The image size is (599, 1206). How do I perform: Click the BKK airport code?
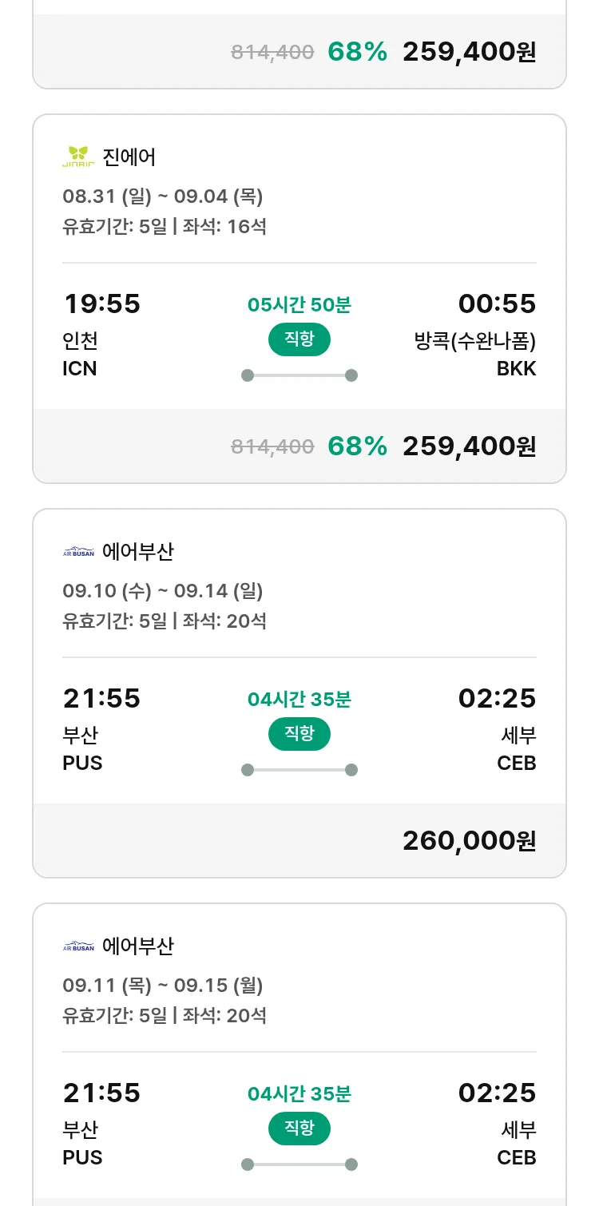516,369
